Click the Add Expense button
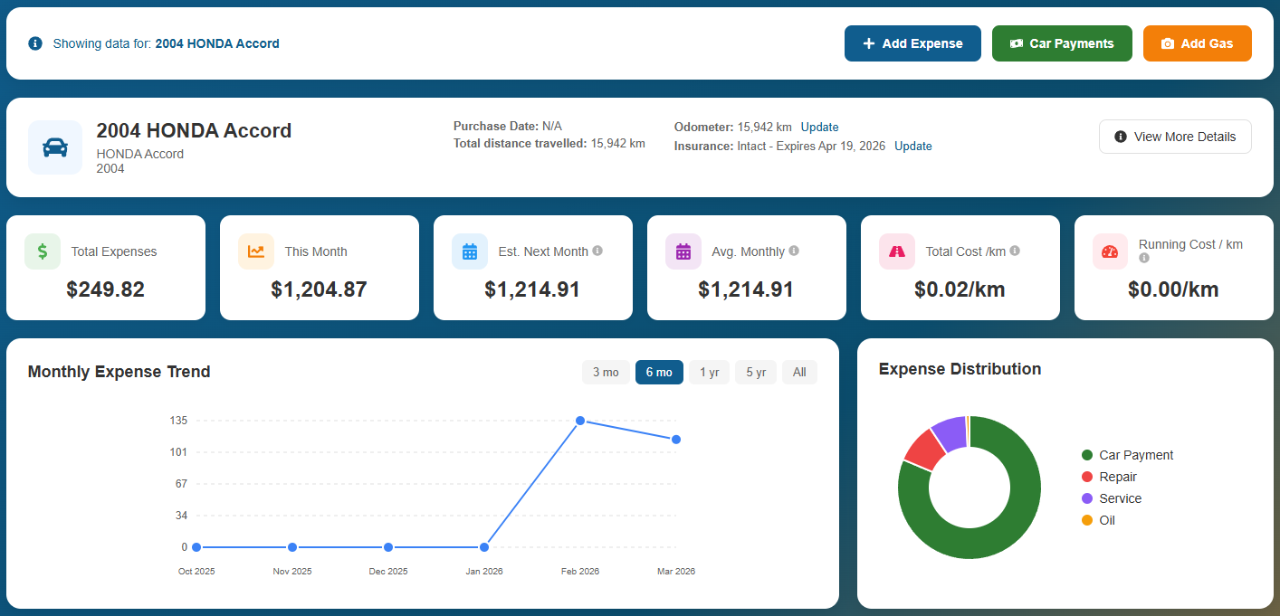This screenshot has width=1280, height=616. pyautogui.click(x=912, y=43)
